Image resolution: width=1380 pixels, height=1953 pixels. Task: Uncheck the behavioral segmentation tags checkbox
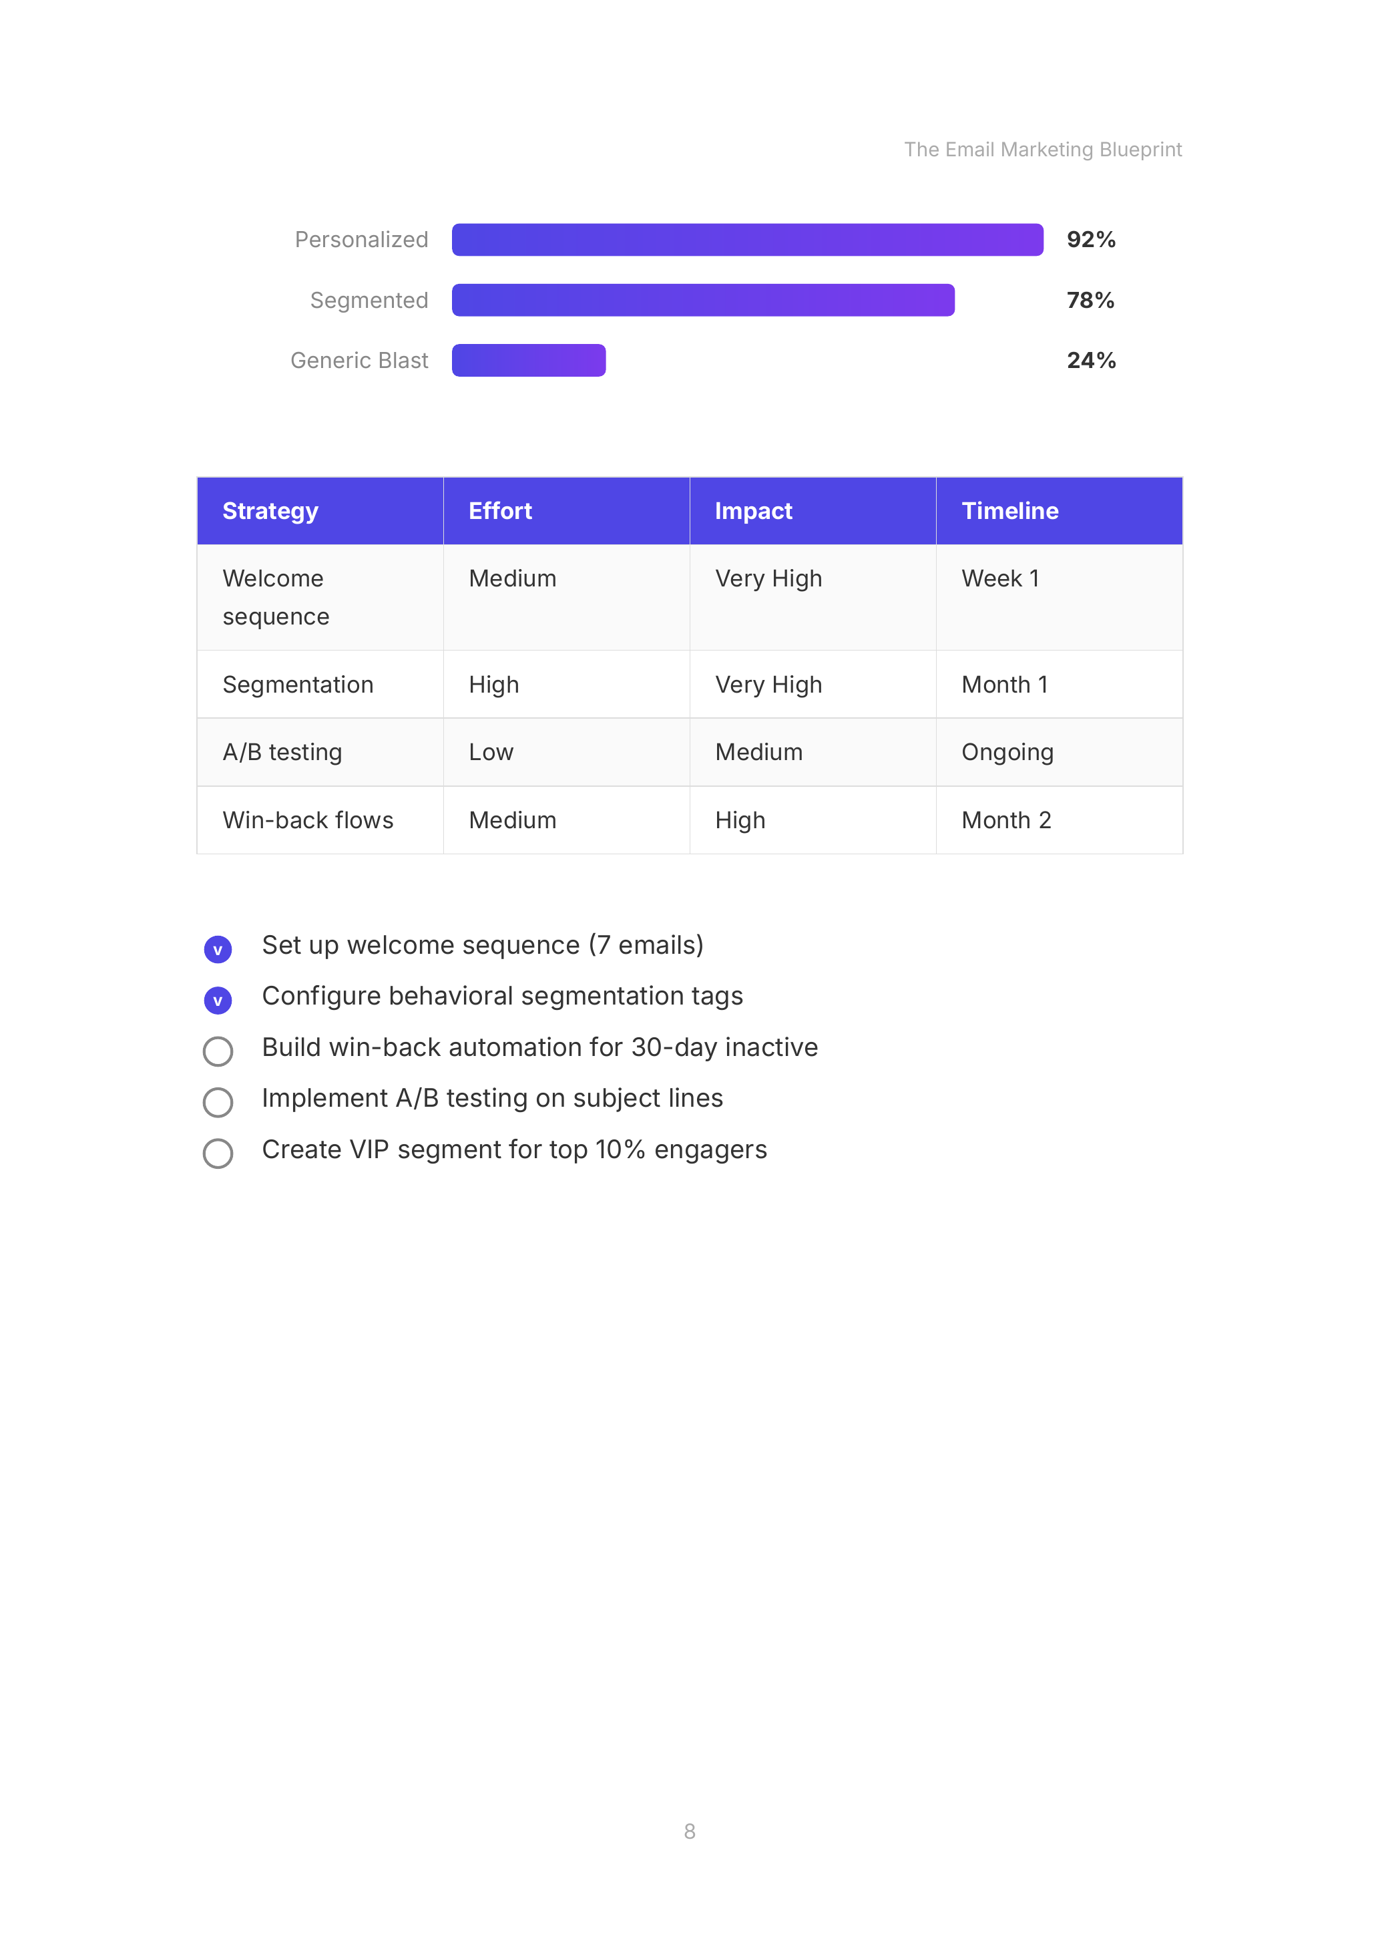[x=218, y=1001]
